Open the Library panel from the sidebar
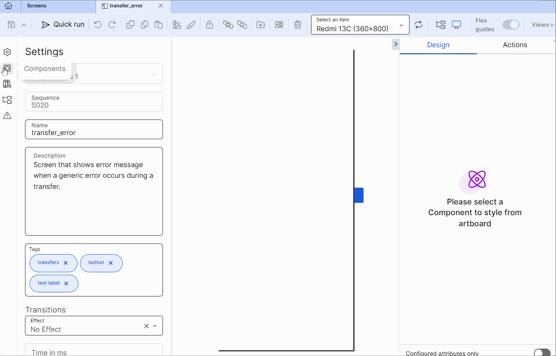556x356 pixels. click(x=7, y=83)
